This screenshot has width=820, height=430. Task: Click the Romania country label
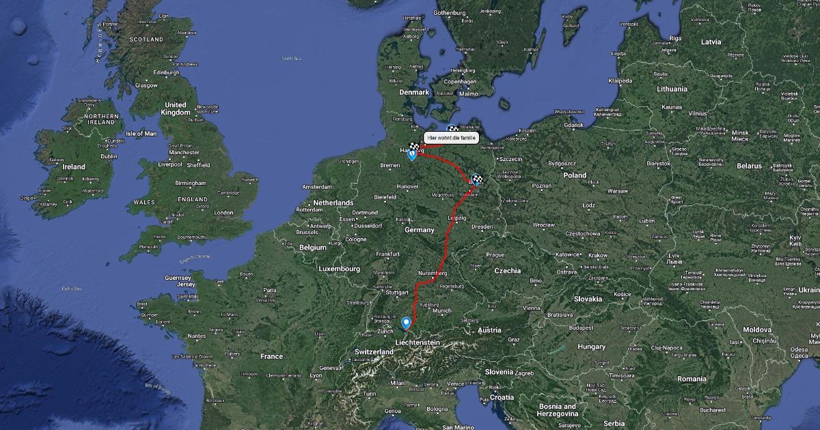click(692, 378)
